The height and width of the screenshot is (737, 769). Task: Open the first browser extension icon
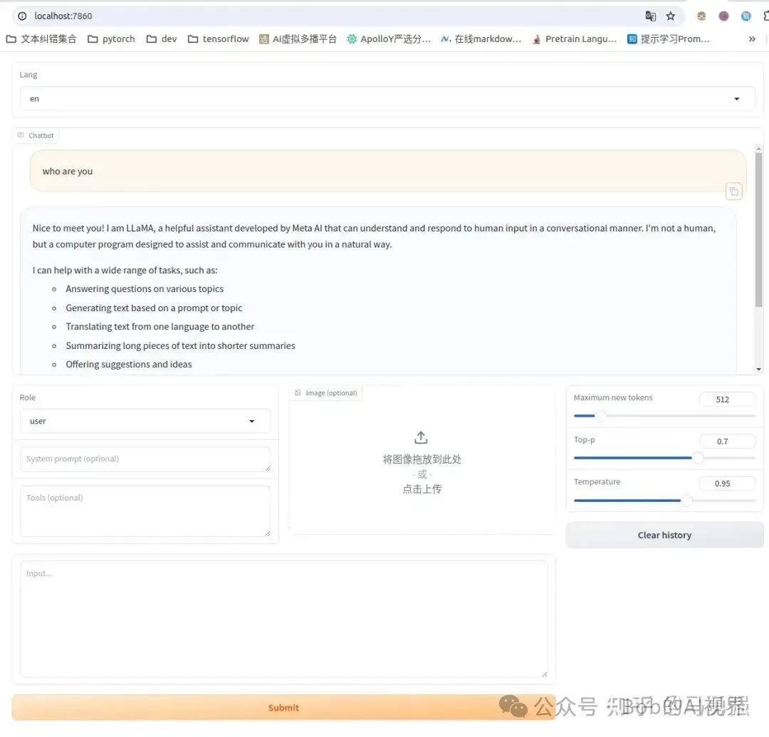coord(701,16)
